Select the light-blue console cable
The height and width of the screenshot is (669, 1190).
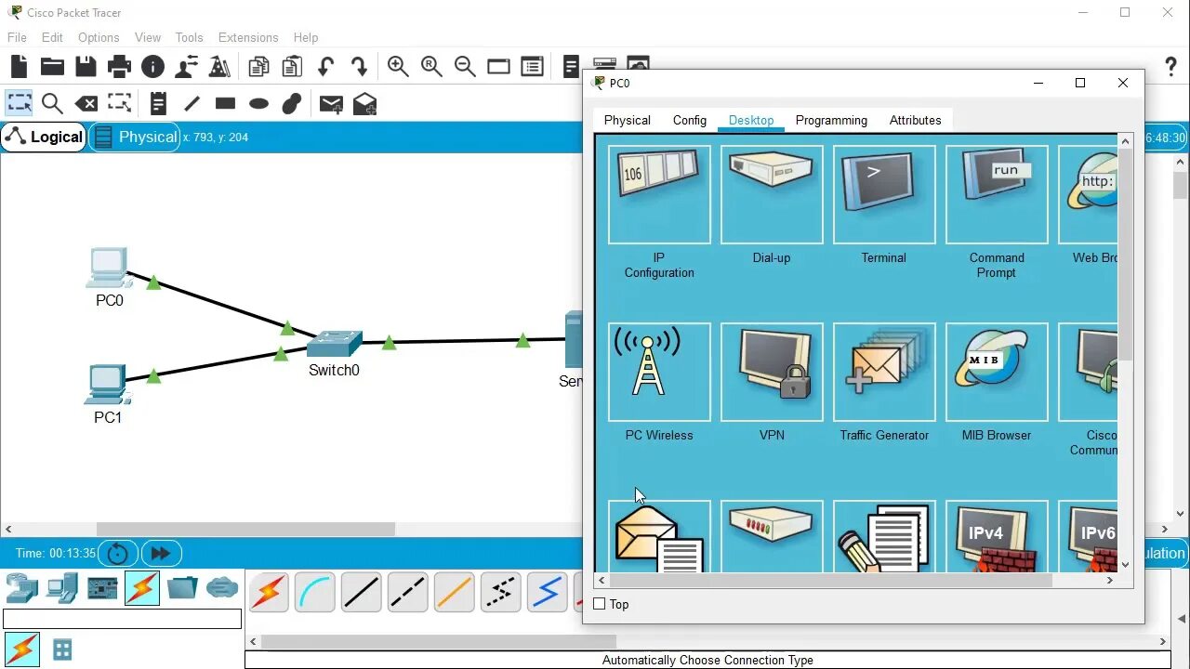pyautogui.click(x=315, y=592)
